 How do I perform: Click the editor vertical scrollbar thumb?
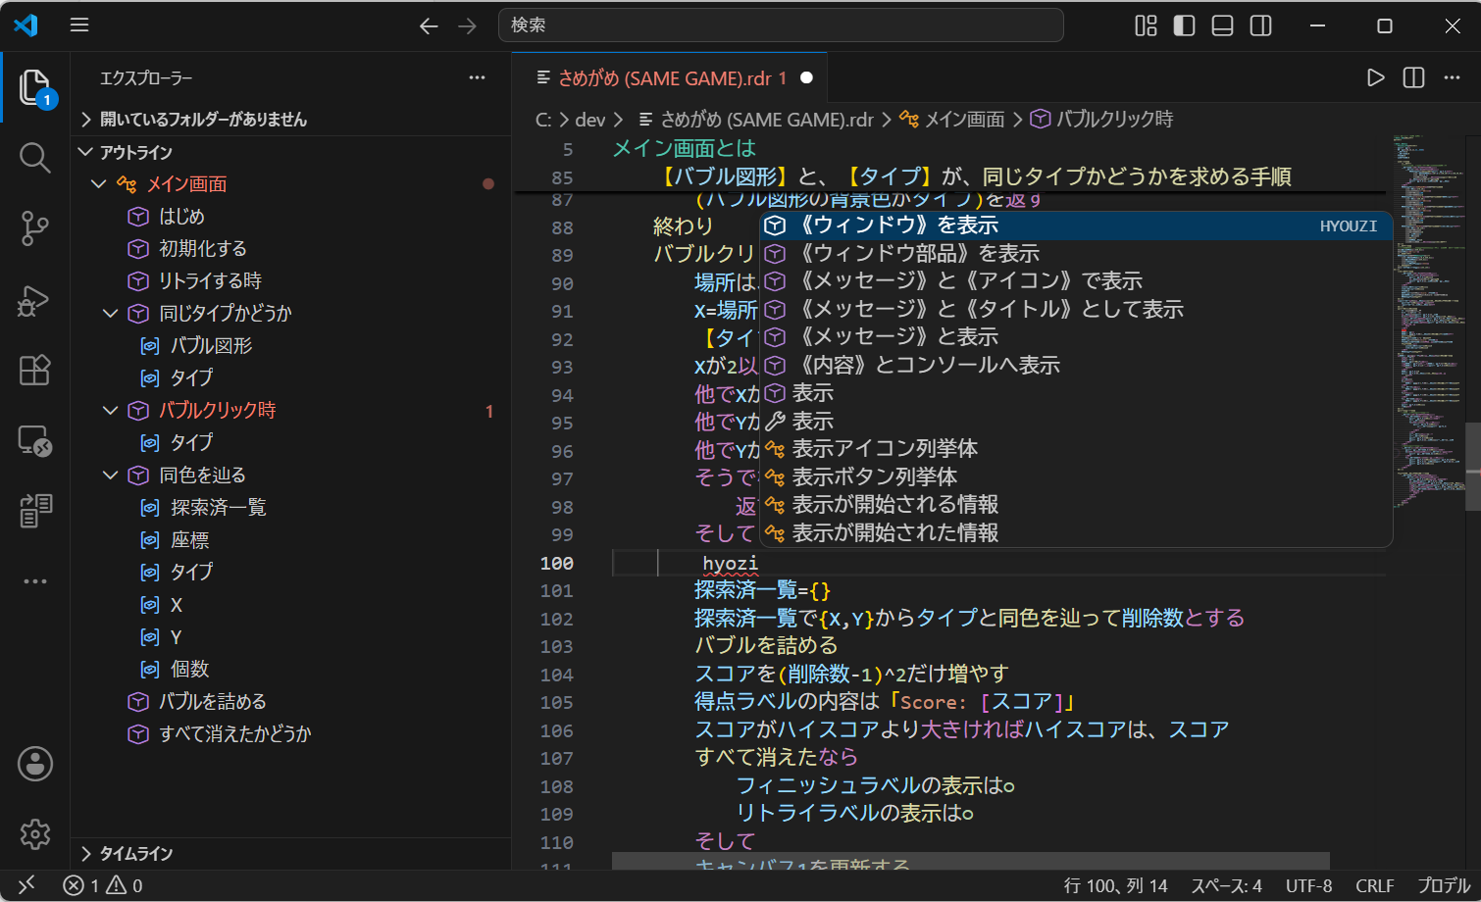click(1473, 467)
